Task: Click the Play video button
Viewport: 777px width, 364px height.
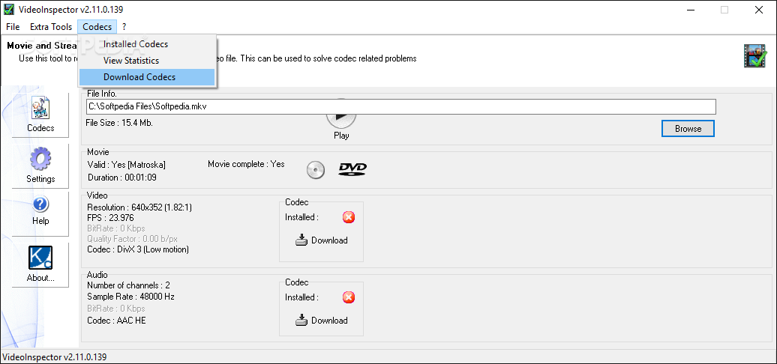Action: click(341, 118)
